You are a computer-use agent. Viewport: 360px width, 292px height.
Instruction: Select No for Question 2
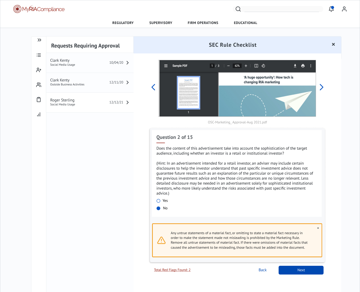click(x=158, y=208)
